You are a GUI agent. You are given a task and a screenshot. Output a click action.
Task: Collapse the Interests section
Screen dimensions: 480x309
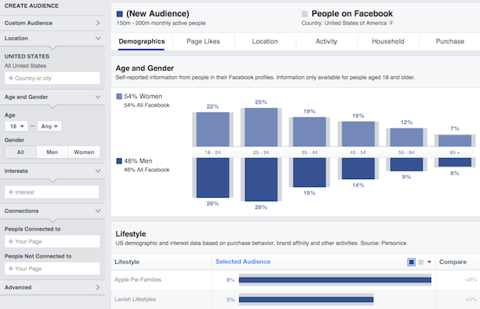coord(52,171)
